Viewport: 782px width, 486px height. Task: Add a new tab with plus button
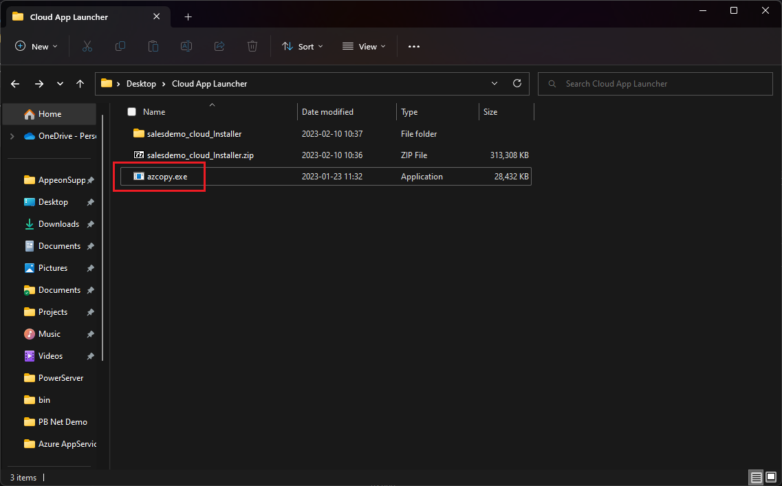coord(188,16)
